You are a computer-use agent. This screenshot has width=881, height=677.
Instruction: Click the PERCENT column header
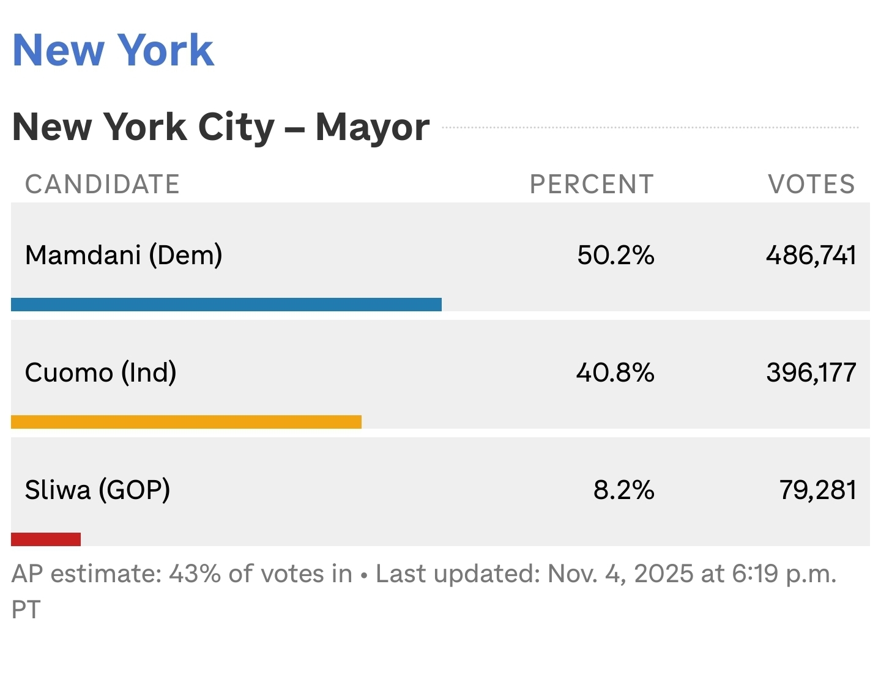[592, 184]
